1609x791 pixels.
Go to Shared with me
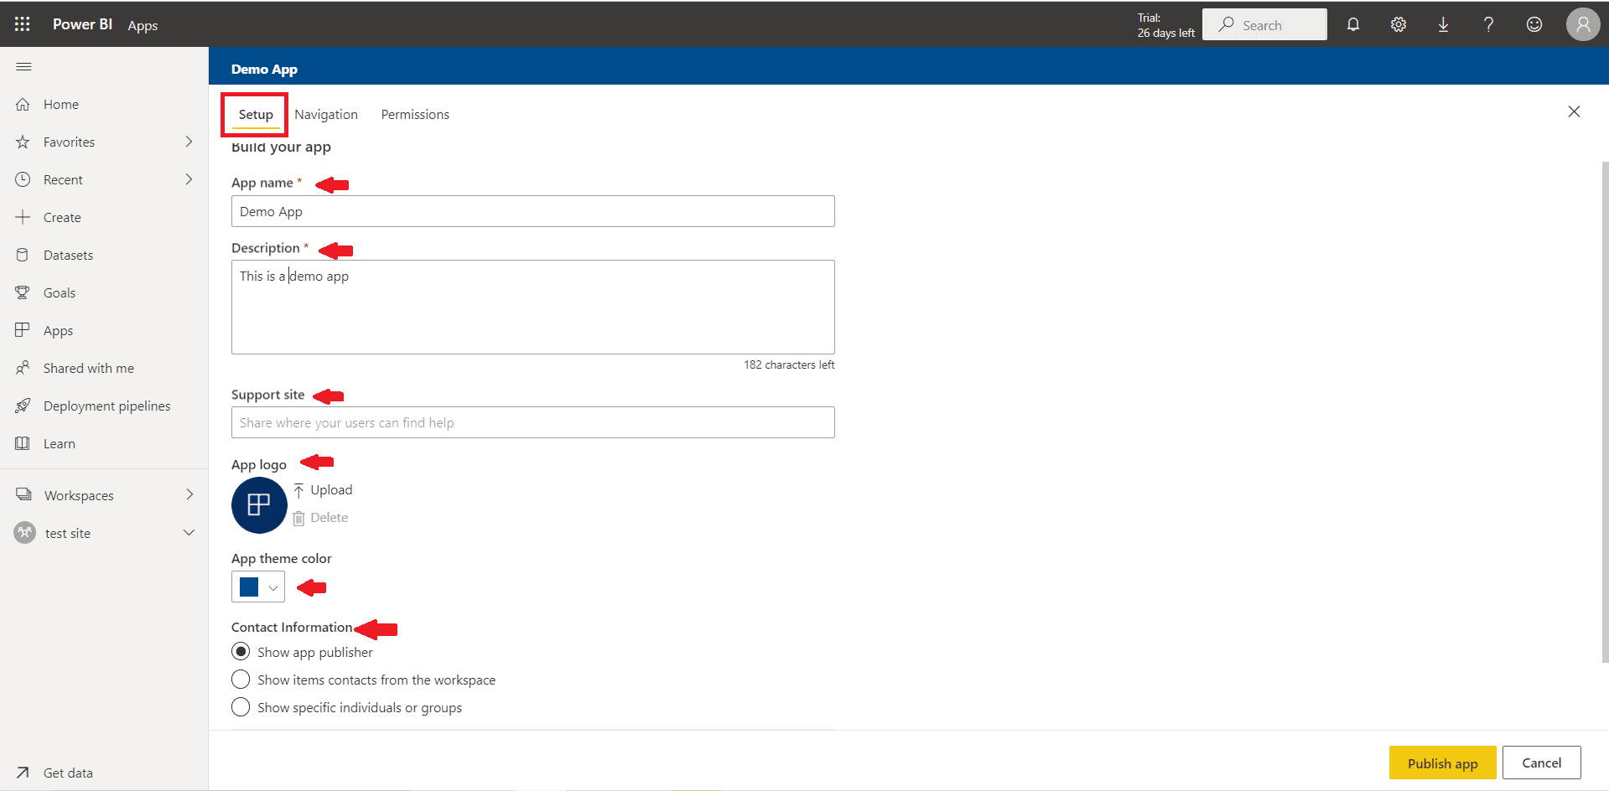[88, 367]
